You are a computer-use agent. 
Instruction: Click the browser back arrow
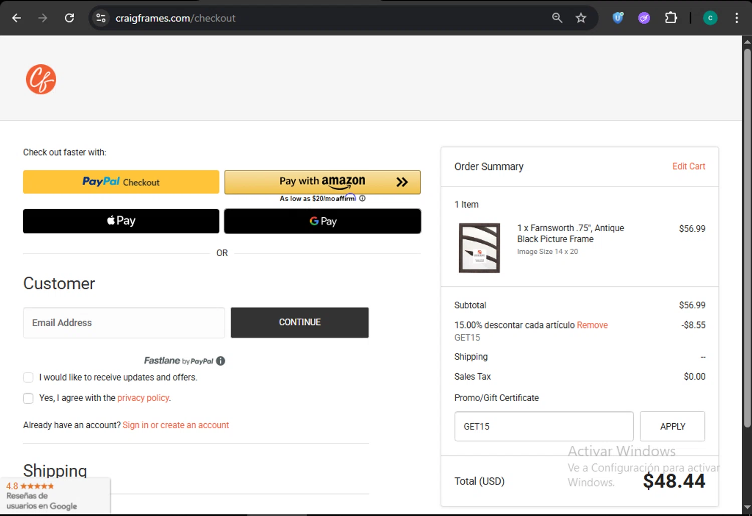tap(17, 18)
